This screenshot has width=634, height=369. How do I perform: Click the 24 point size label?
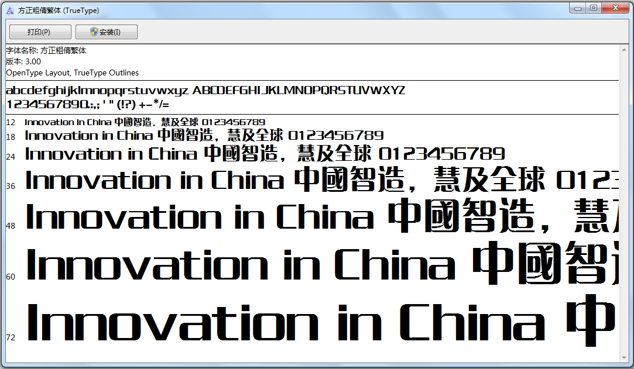pyautogui.click(x=11, y=157)
